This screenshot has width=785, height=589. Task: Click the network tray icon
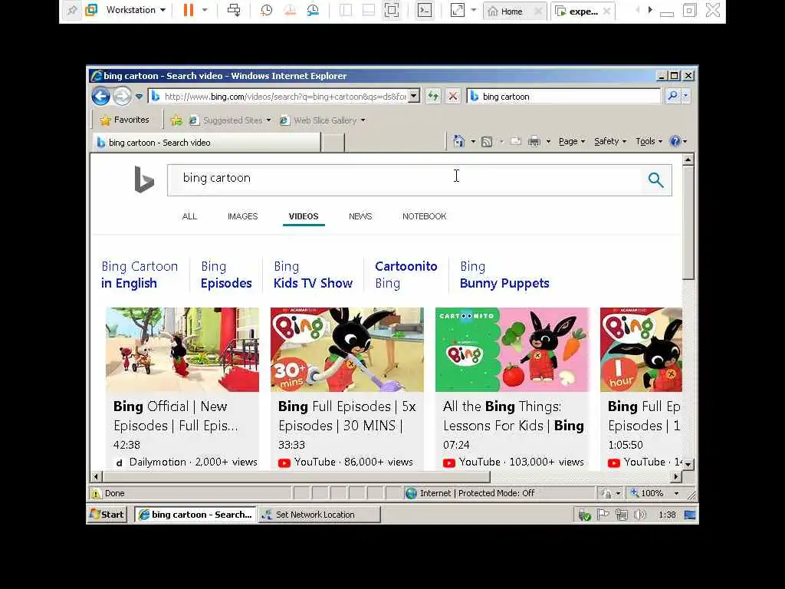621,515
